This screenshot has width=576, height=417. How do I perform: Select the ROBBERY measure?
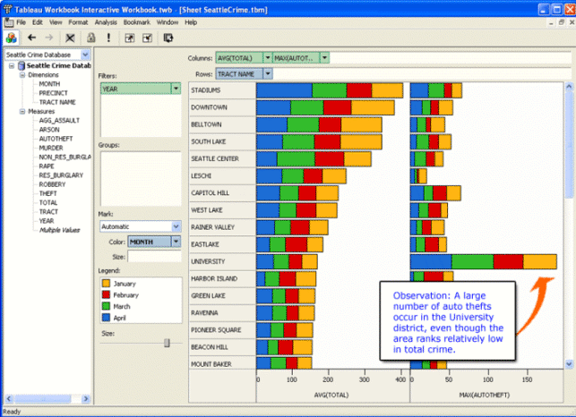52,184
